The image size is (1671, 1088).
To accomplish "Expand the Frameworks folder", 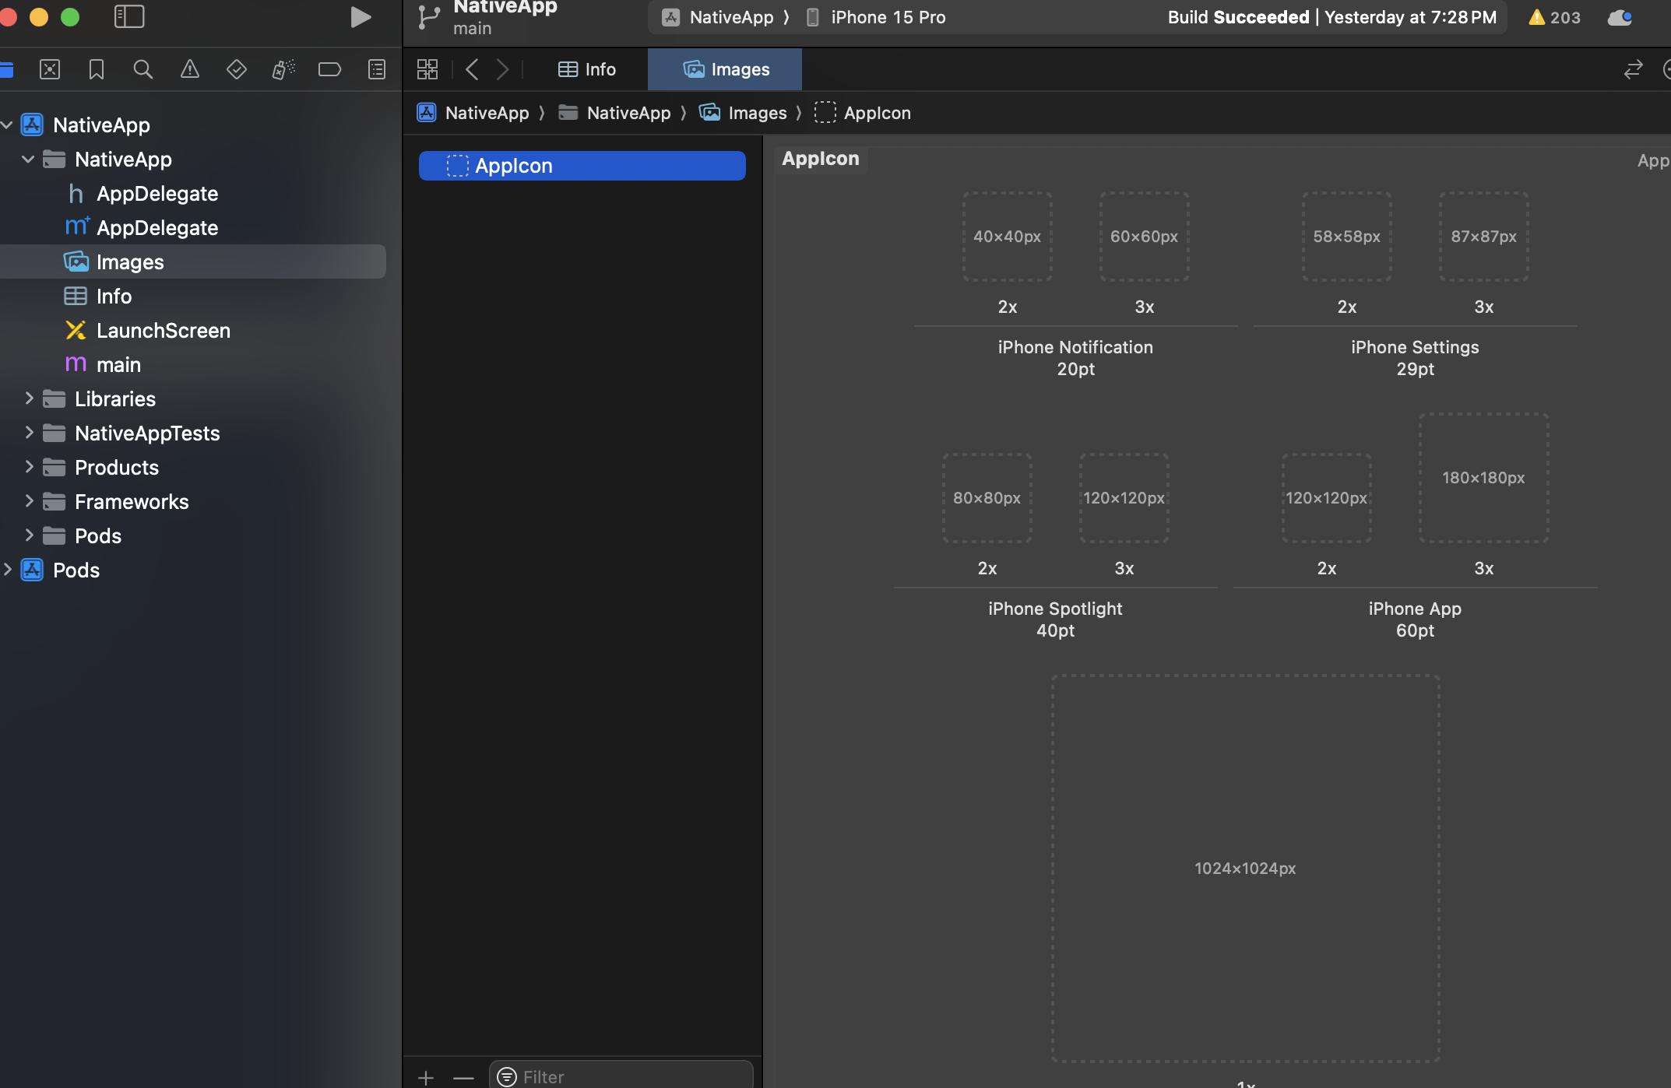I will pyautogui.click(x=29, y=501).
